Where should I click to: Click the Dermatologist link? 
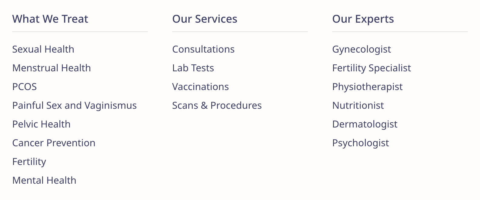coord(365,124)
